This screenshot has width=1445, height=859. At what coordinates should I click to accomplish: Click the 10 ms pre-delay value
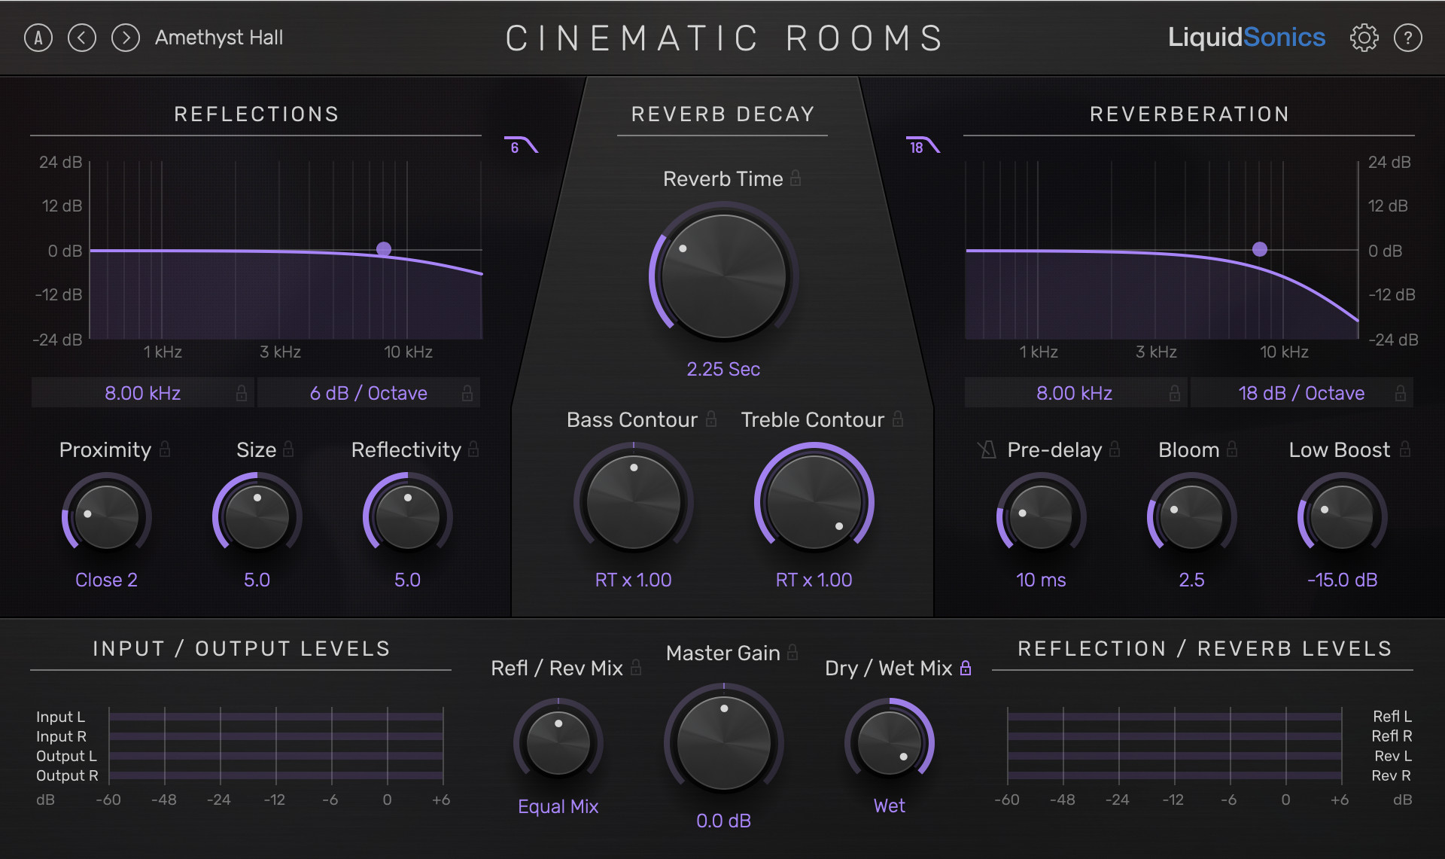click(x=1041, y=580)
